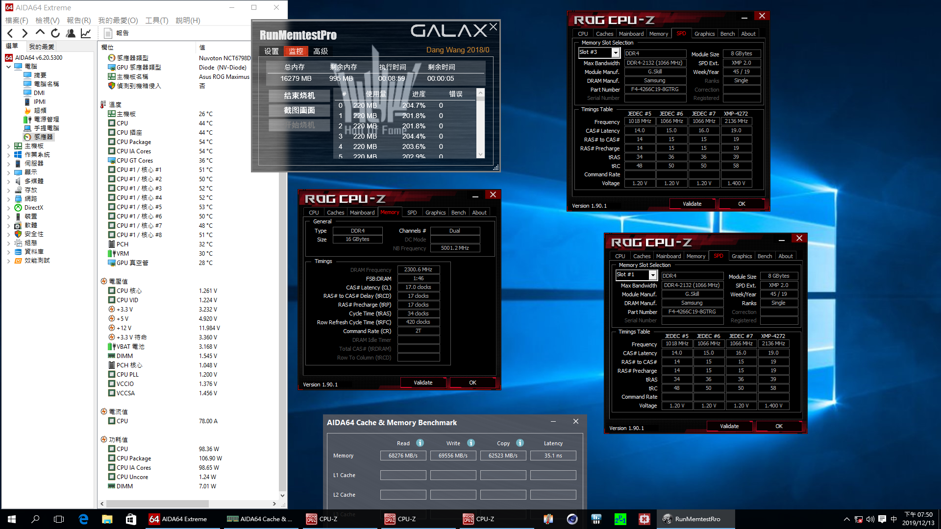941x529 pixels.
Task: Open 高级 advanced tab in RunMemtestPro
Action: tap(321, 51)
